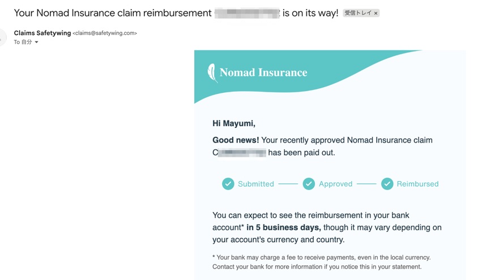Open the 受信トレイ inbox label
Viewport: 495px width, 280px height.
[358, 13]
